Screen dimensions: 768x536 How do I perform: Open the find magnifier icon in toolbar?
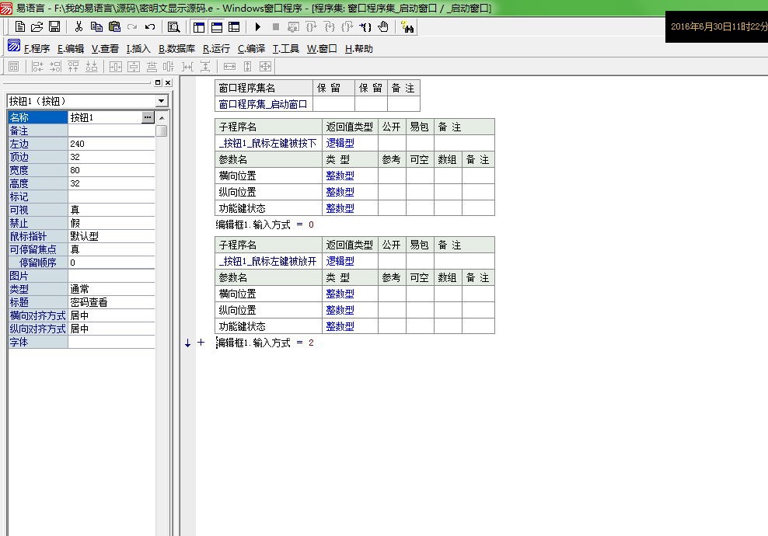click(x=173, y=27)
